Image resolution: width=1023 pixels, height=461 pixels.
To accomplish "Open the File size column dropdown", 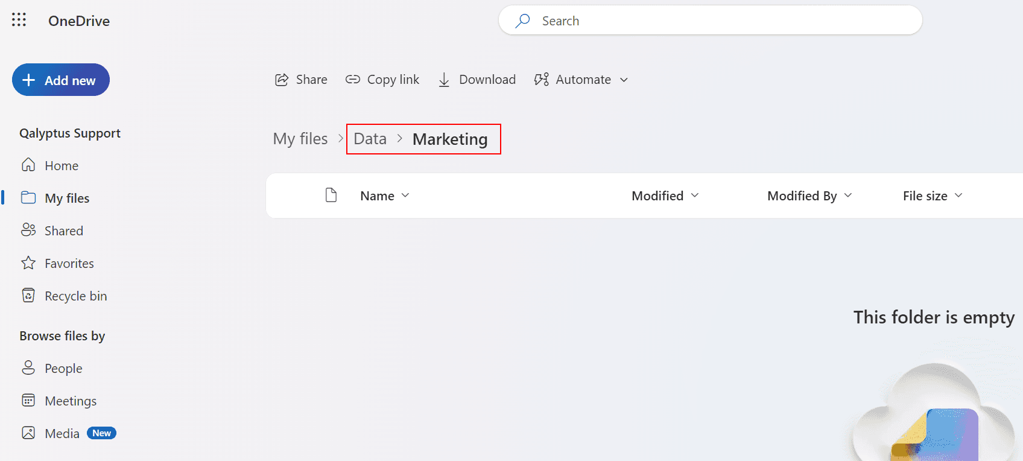I will tap(933, 196).
